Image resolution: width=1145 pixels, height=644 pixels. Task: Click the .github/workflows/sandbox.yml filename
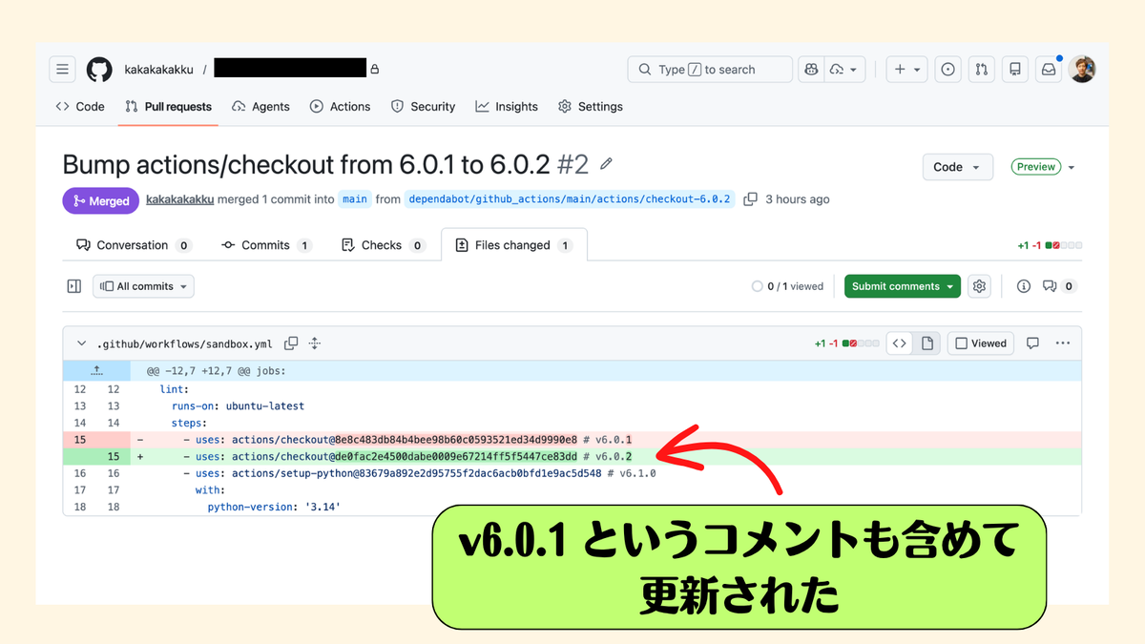pos(184,343)
